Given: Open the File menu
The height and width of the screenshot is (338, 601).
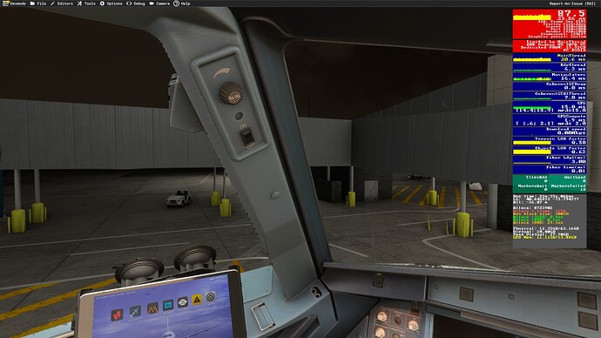Looking at the screenshot, I should tap(38, 3).
